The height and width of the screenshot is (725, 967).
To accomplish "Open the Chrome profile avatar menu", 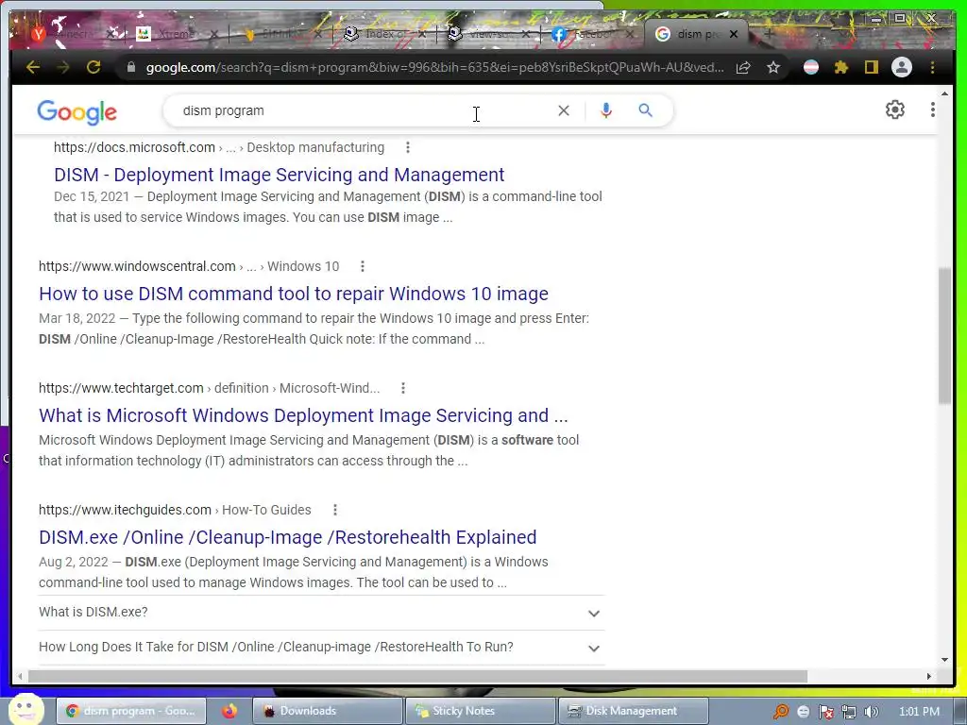I will pyautogui.click(x=902, y=67).
